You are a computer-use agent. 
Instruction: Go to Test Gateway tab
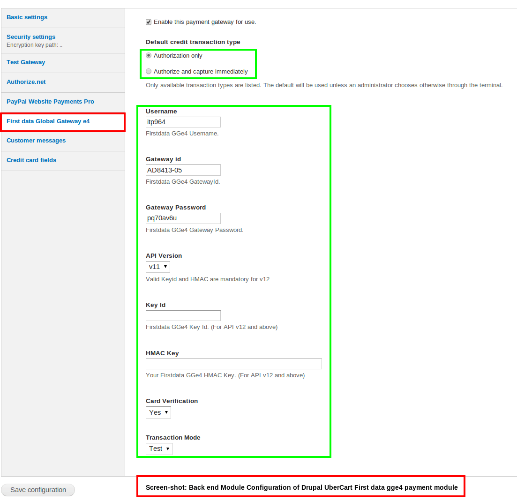[x=26, y=62]
